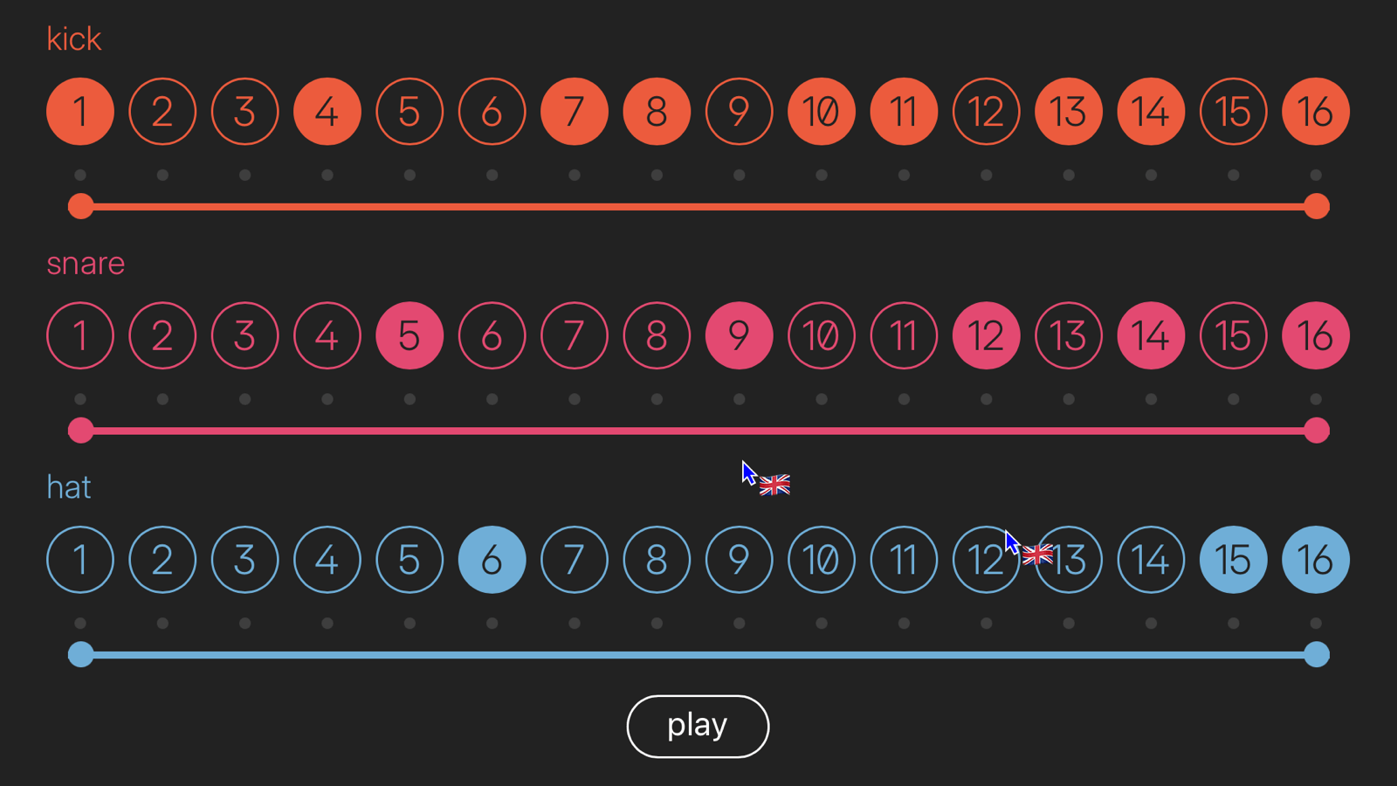Click the hat slider's right handle
1397x786 pixels.
point(1317,654)
